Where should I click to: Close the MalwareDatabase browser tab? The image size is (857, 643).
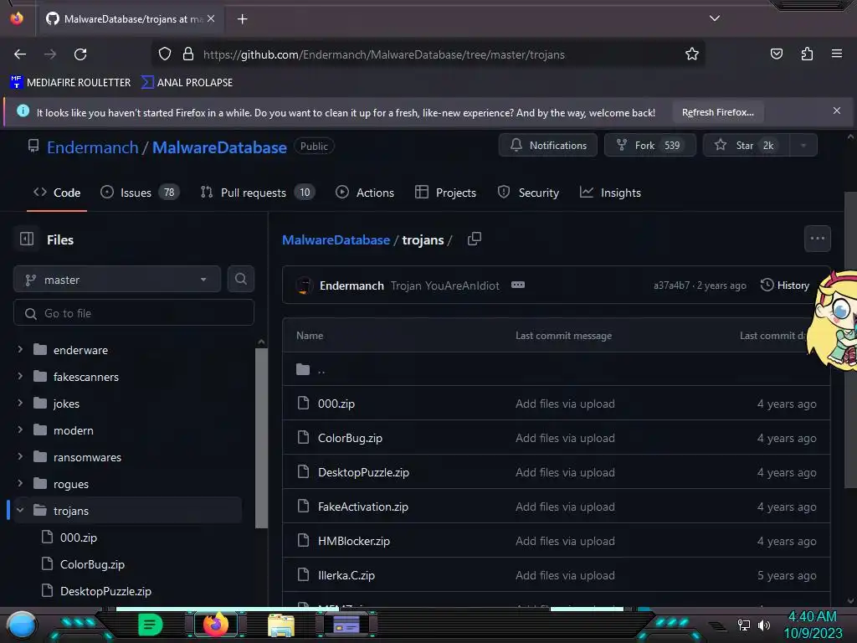pos(211,18)
